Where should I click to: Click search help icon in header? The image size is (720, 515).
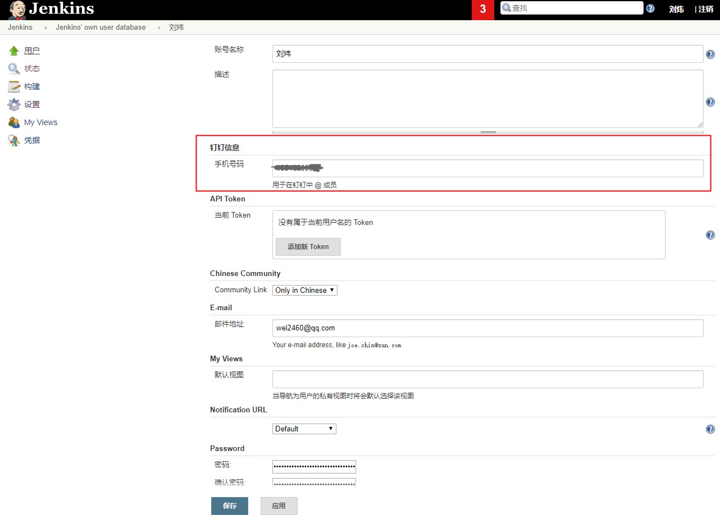pyautogui.click(x=650, y=8)
